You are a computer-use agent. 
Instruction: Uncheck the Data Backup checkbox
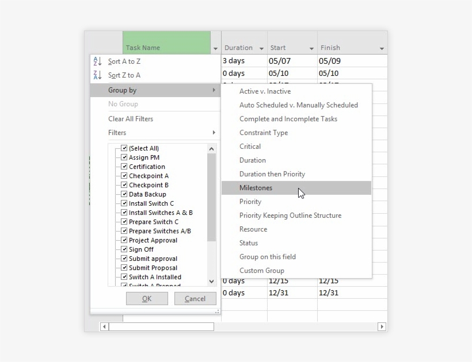pos(124,194)
